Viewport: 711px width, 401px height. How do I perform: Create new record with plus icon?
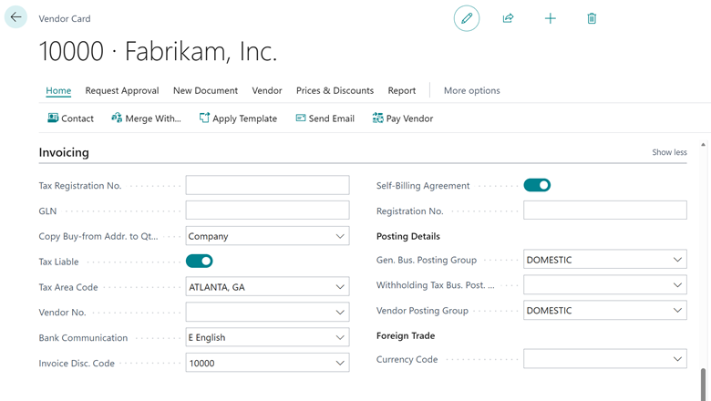(550, 18)
